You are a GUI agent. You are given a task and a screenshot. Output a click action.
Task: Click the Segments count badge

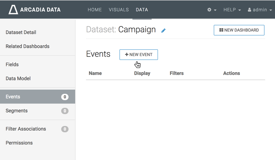click(x=65, y=111)
